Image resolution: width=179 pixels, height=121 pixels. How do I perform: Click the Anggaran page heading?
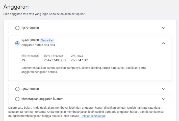(16, 7)
